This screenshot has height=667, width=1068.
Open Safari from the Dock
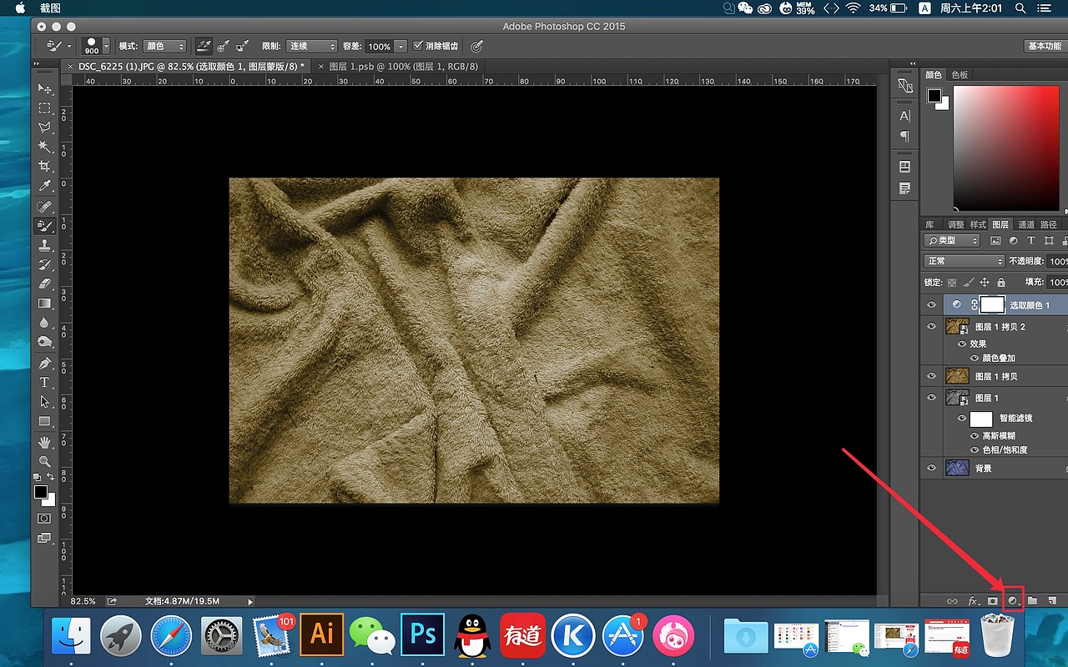tap(171, 636)
